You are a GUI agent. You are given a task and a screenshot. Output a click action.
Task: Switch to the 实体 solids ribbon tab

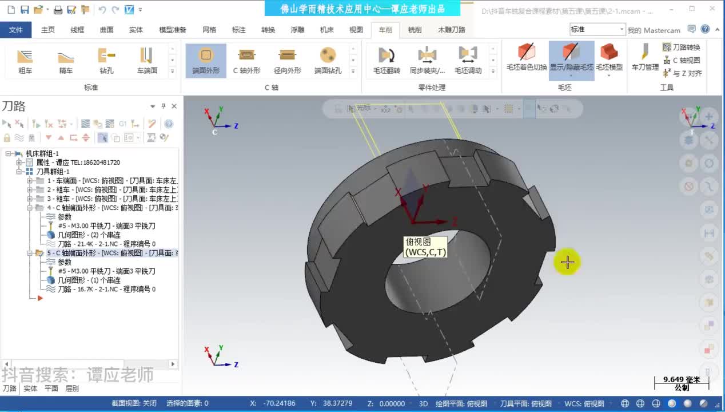click(x=136, y=30)
